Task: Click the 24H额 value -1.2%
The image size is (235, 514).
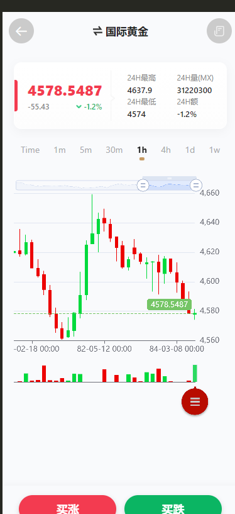Action: pyautogui.click(x=187, y=115)
